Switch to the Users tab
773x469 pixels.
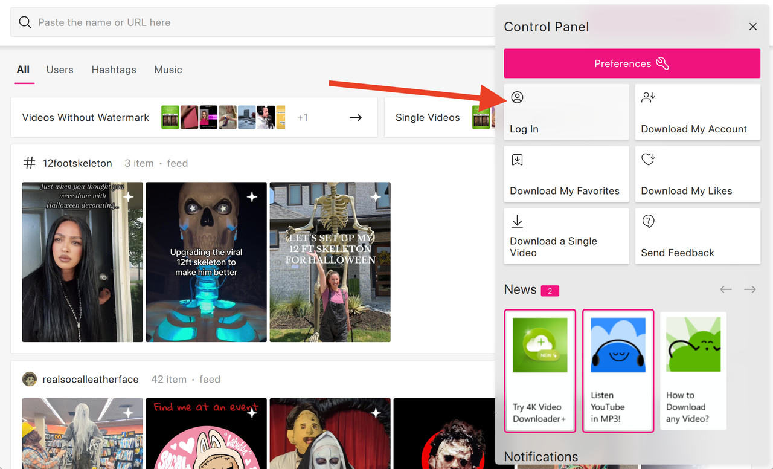(60, 70)
